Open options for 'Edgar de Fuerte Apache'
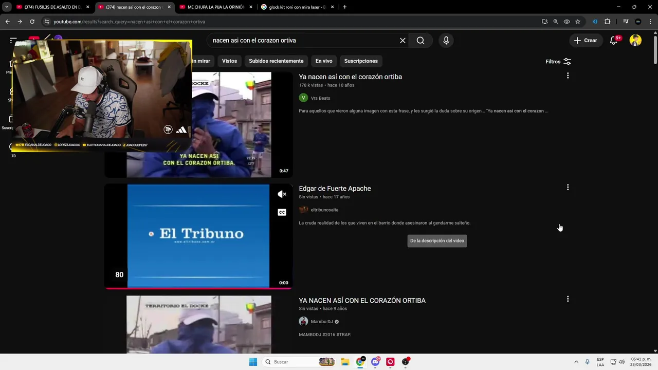Screen dimensions: 658x370 click(568, 187)
